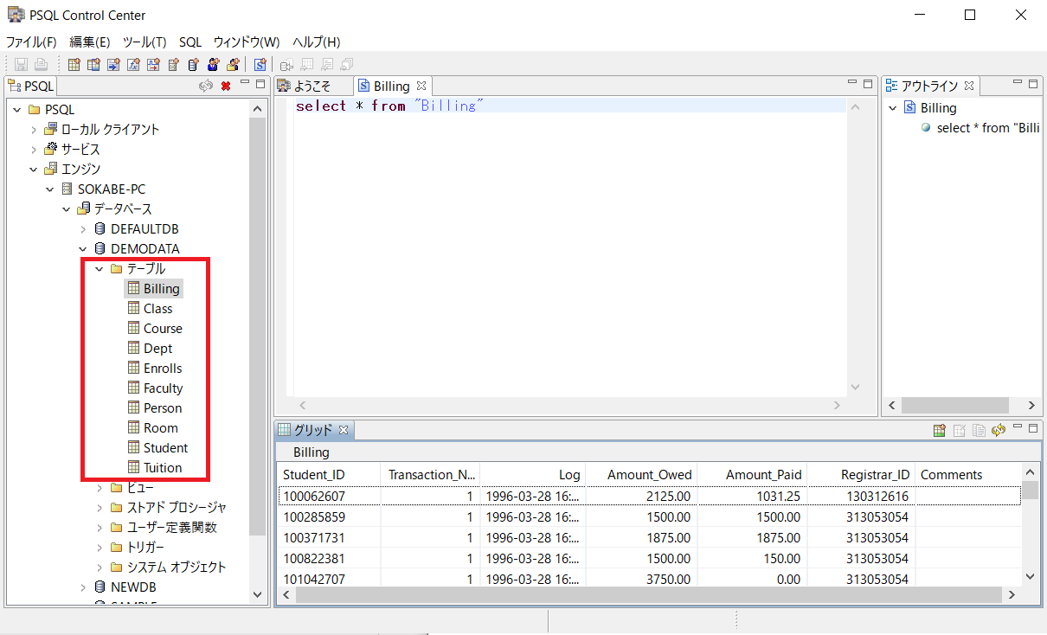
Task: Click the new user toolbar icon
Action: (214, 65)
